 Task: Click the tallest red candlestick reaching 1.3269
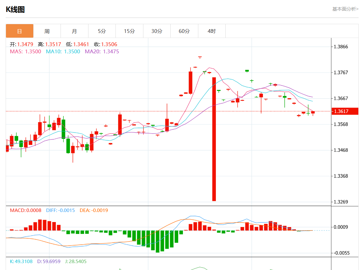pos(214,139)
